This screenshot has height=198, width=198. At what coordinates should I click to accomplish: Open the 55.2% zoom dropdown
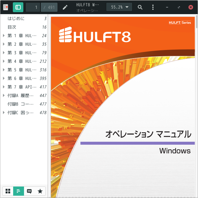pos(119,7)
